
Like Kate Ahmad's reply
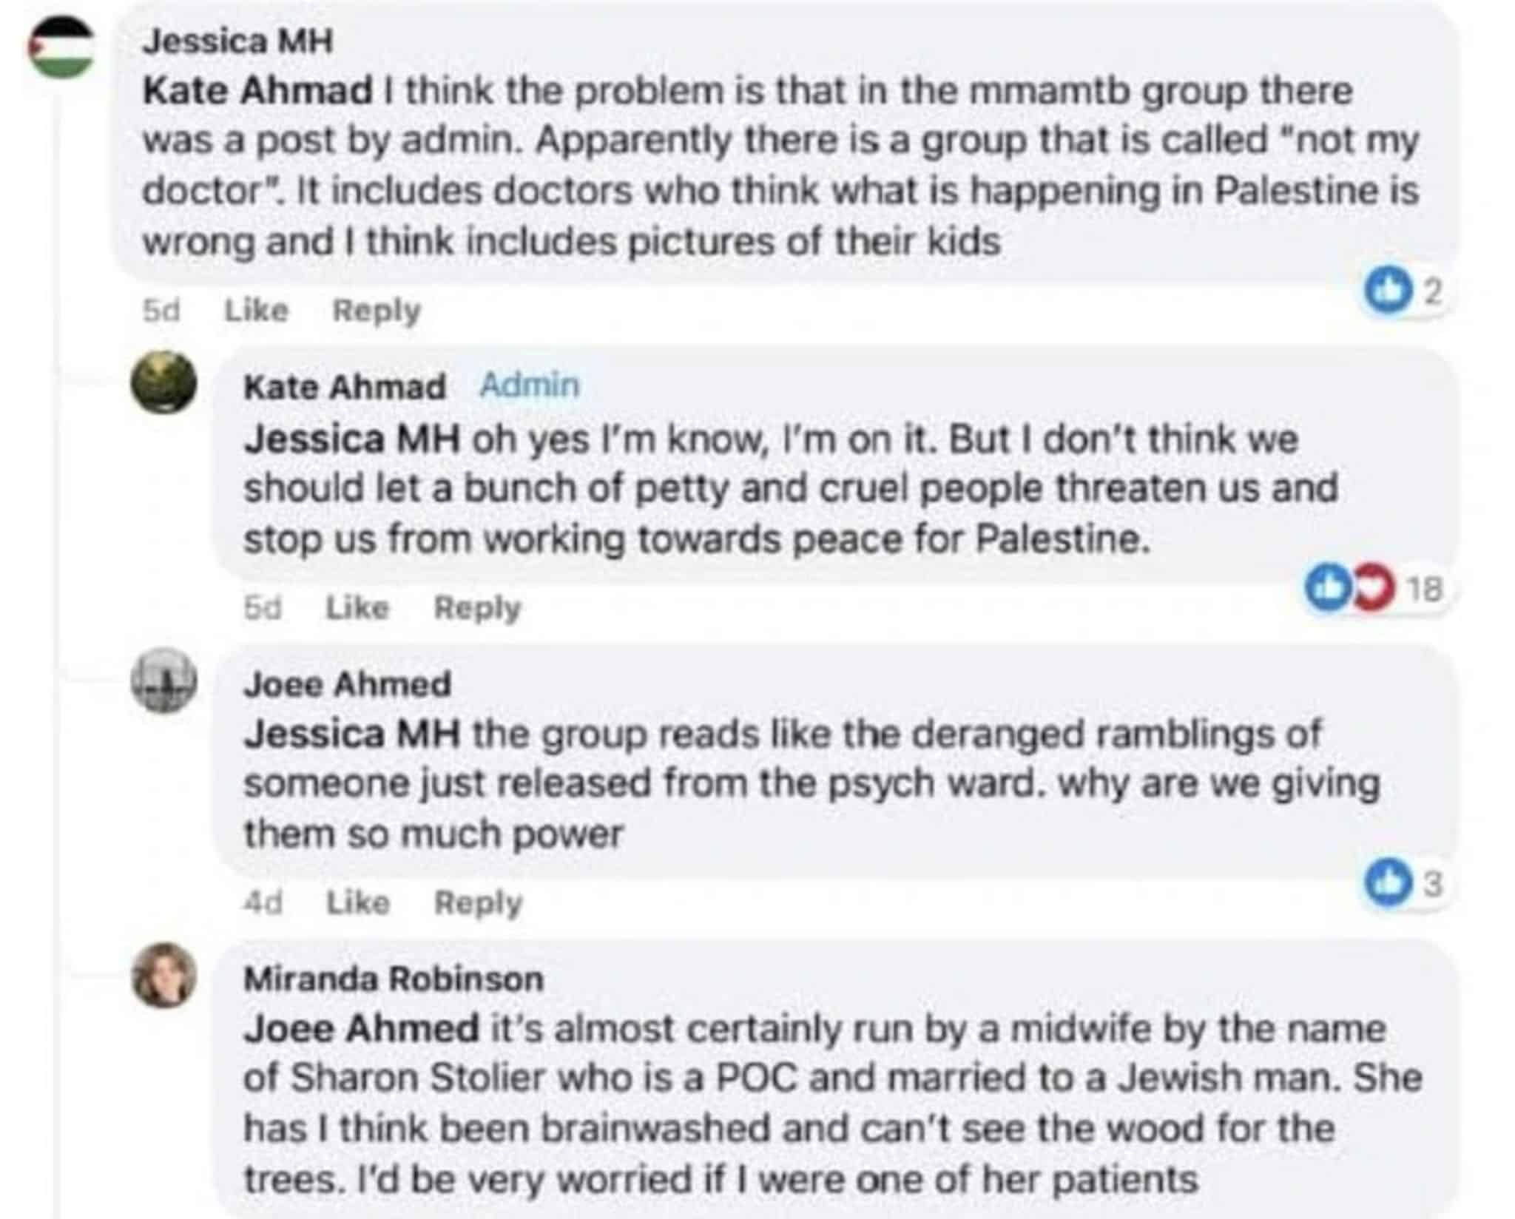pos(357,607)
